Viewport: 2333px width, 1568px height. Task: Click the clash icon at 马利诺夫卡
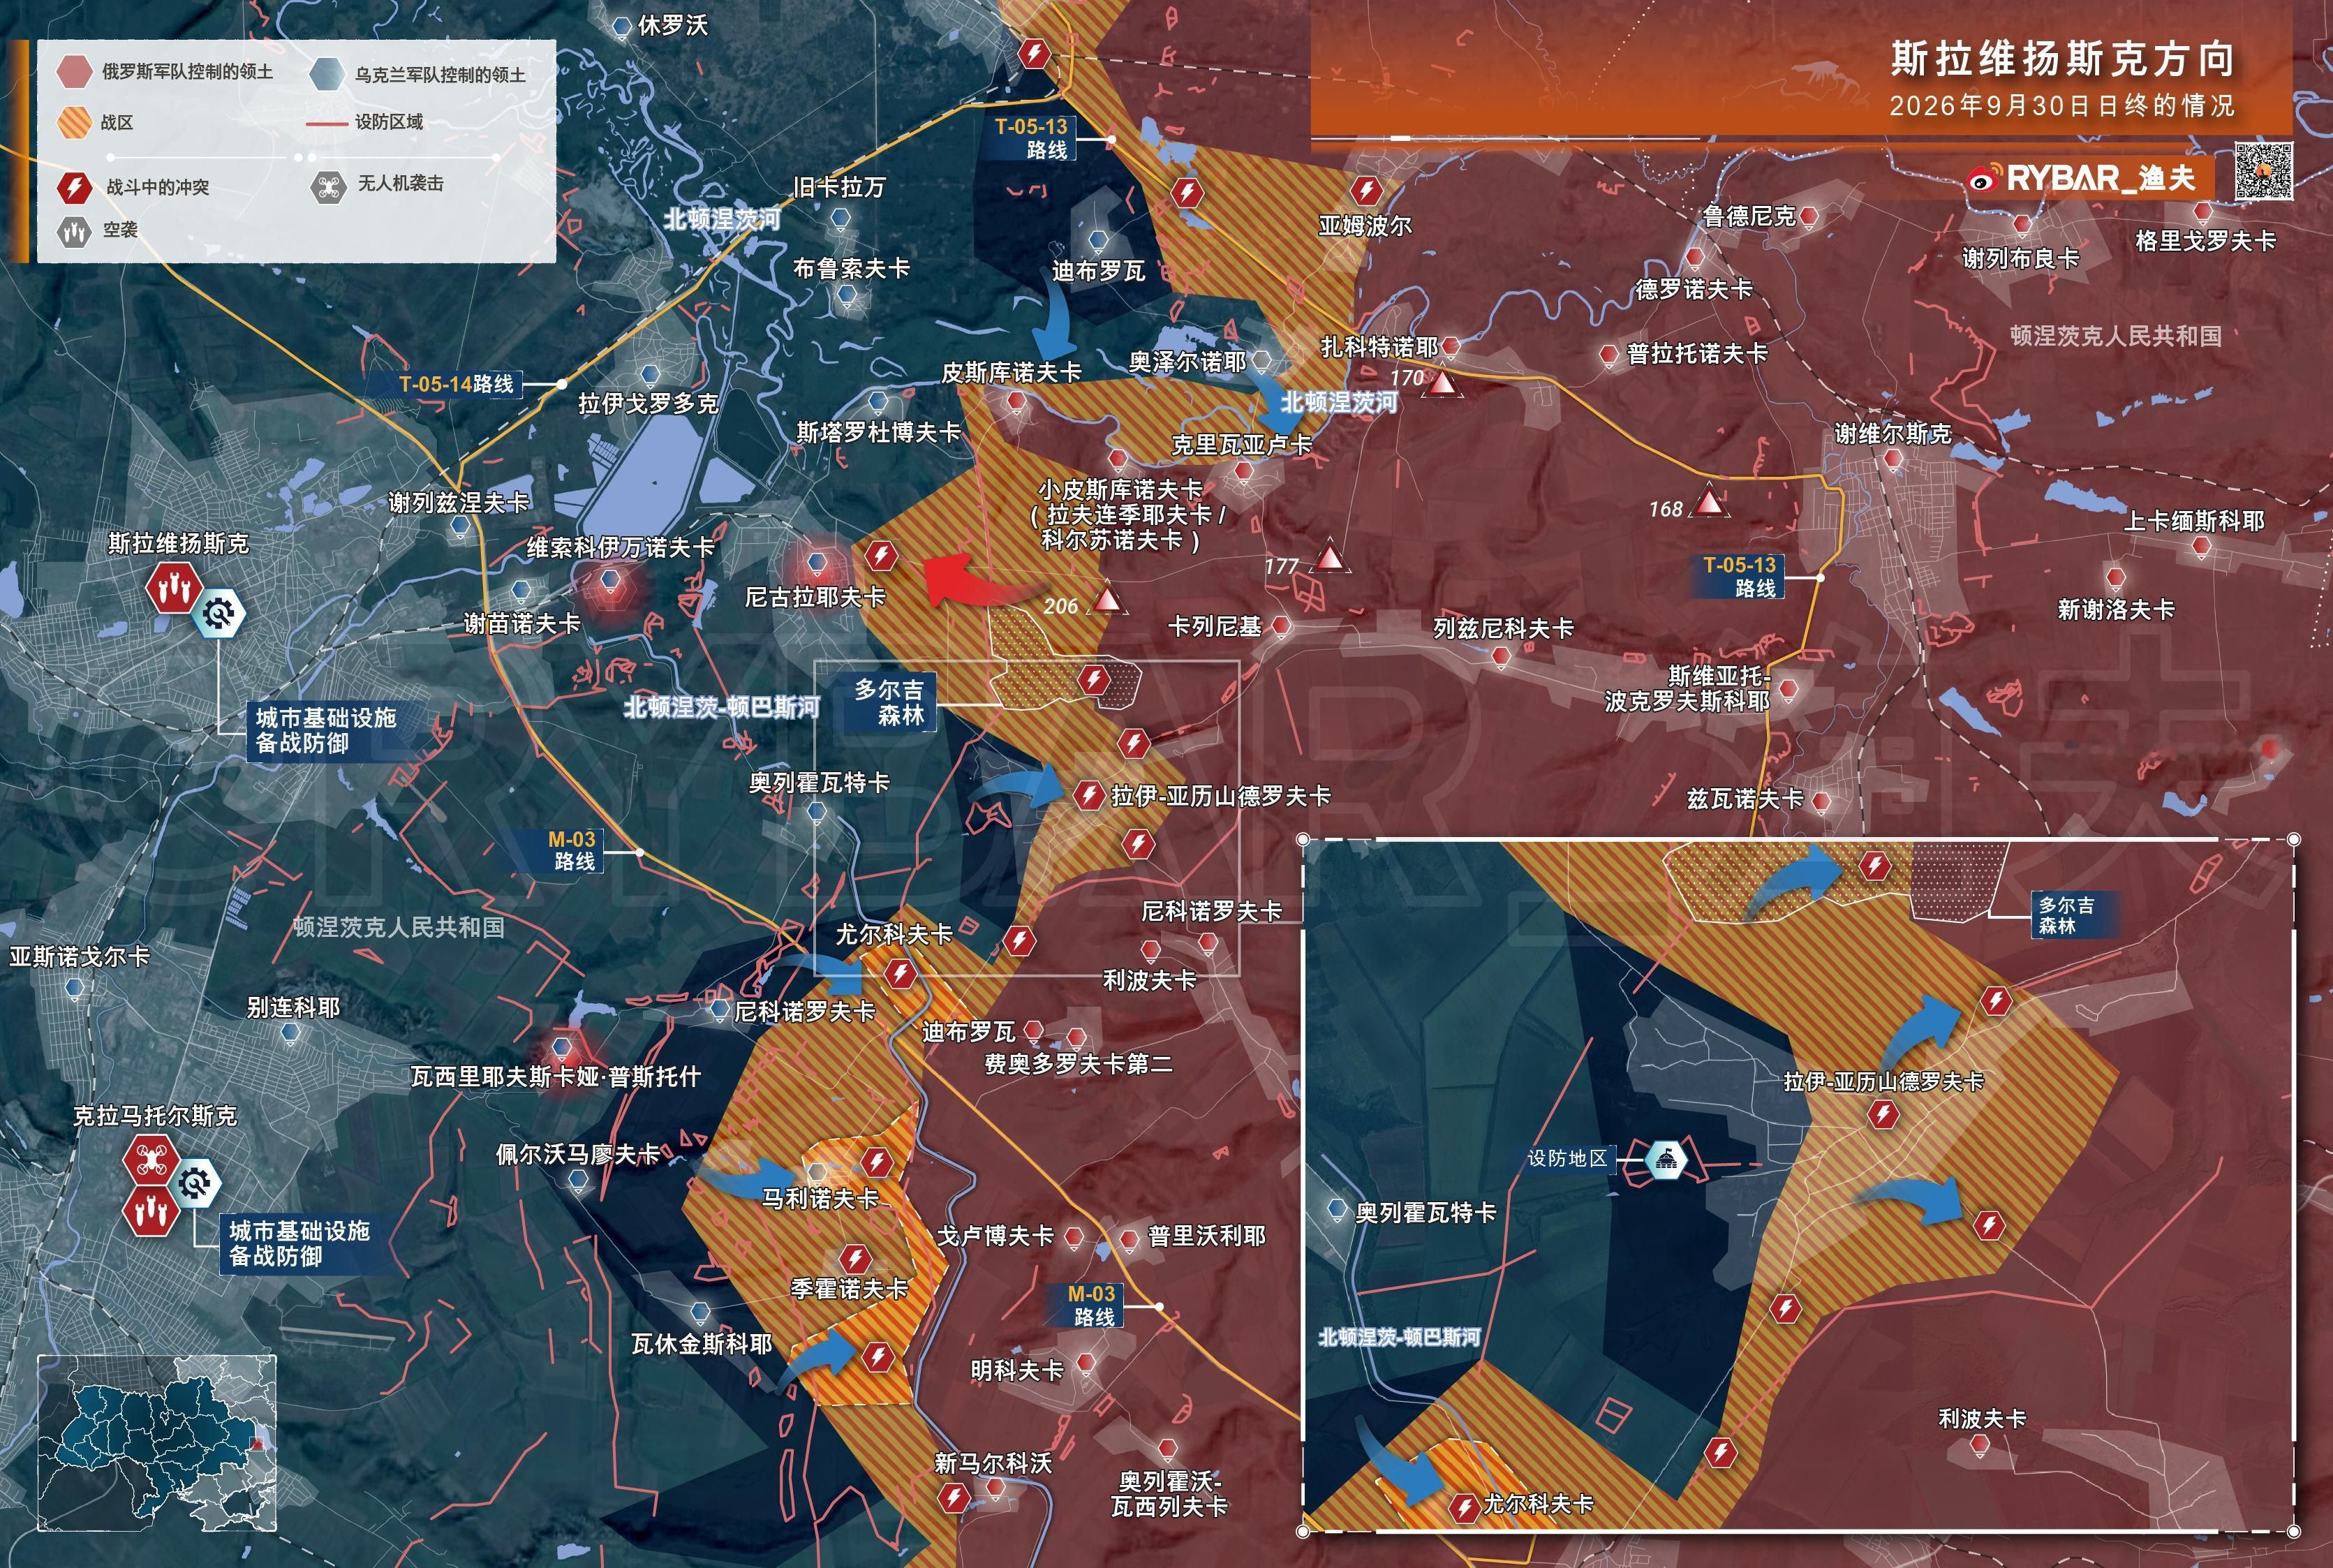pos(877,1162)
